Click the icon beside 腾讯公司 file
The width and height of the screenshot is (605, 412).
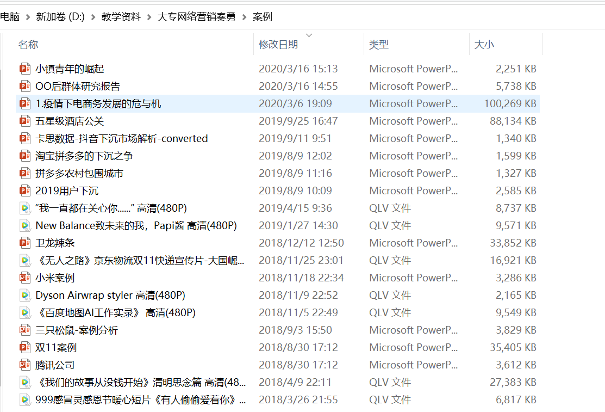[x=24, y=365]
